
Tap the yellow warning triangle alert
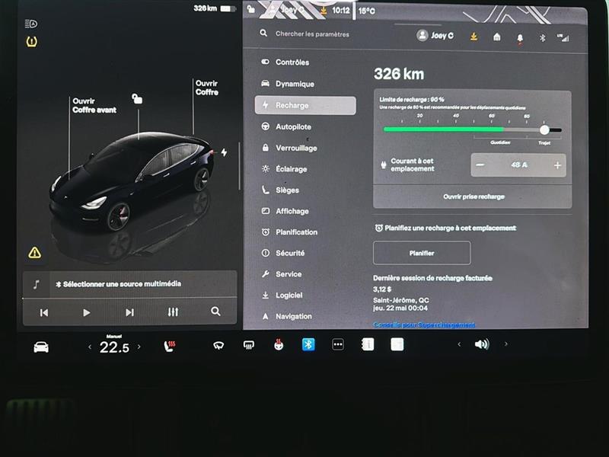[x=34, y=253]
